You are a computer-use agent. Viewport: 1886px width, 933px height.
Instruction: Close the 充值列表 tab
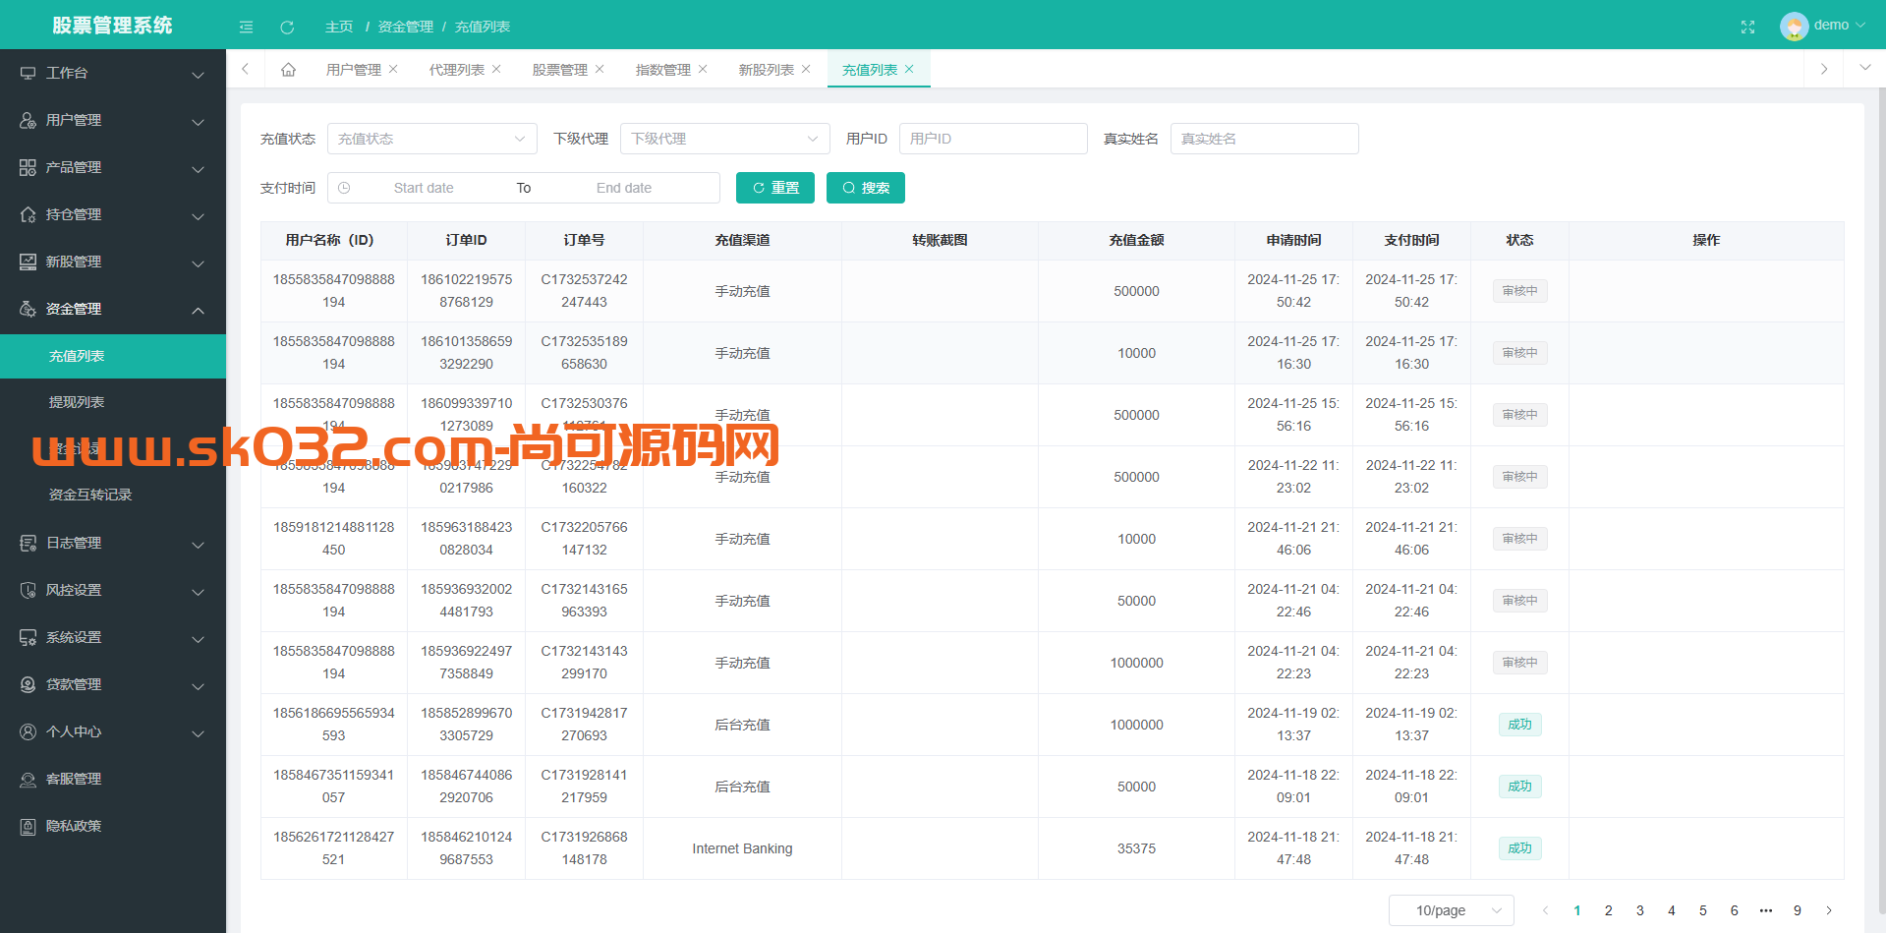tap(909, 69)
